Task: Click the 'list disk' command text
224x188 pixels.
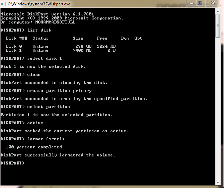Action: pos(39,30)
